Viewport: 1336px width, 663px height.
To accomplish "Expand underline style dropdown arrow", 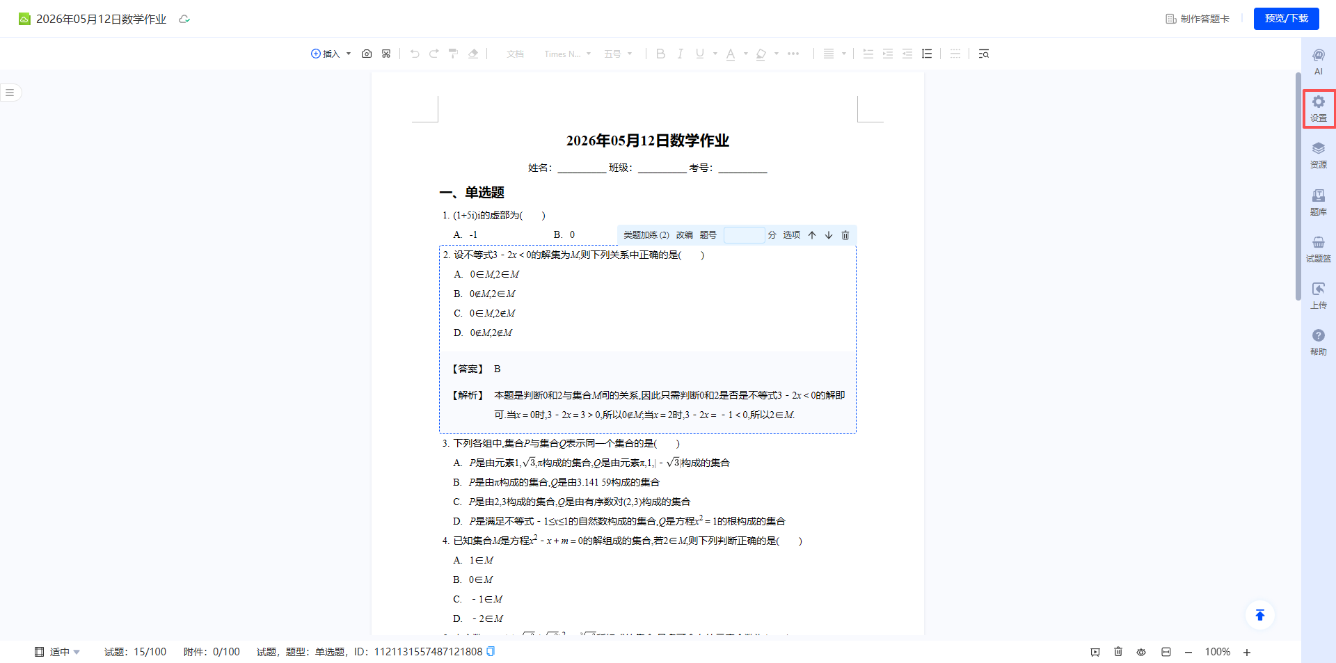I will (x=715, y=54).
